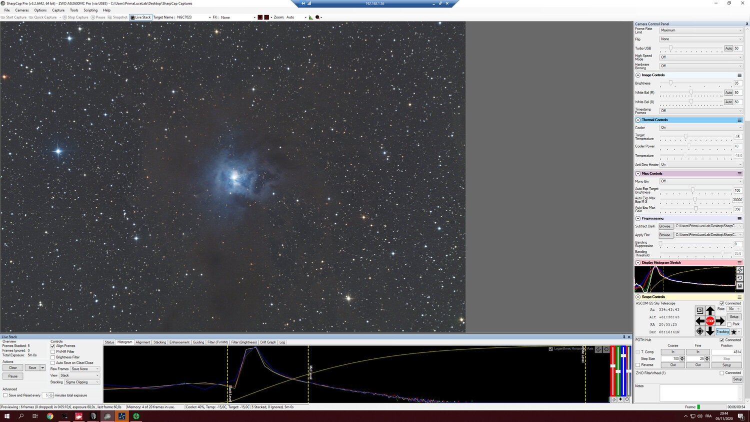Image resolution: width=750 pixels, height=422 pixels.
Task: Enable the FWHM Filter checkbox
Action: pos(53,351)
